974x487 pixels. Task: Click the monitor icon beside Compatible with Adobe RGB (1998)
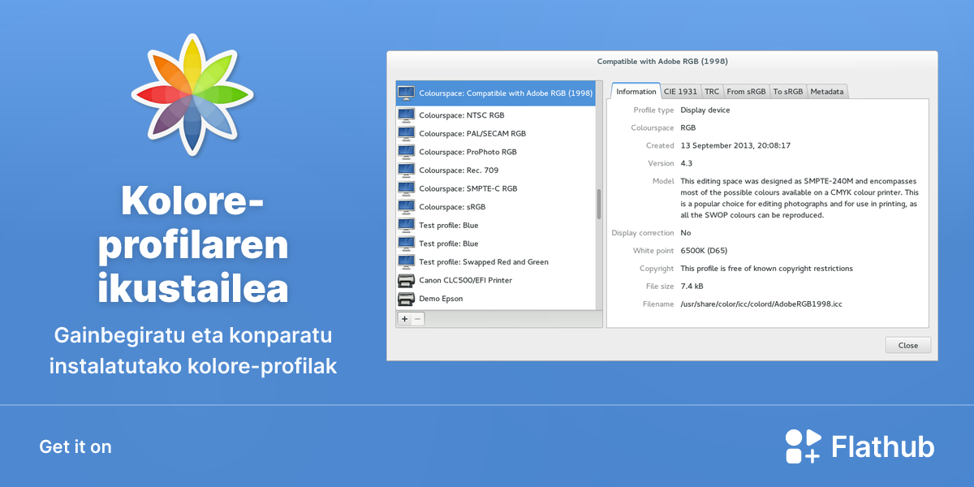(x=406, y=93)
